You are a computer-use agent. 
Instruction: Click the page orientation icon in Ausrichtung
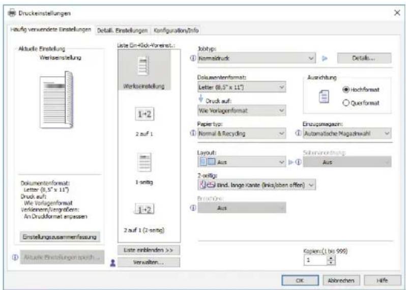(x=324, y=97)
